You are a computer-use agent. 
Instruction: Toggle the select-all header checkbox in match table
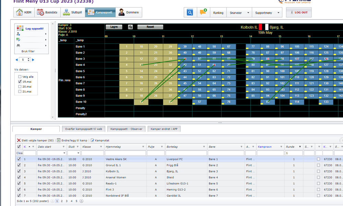point(19,146)
